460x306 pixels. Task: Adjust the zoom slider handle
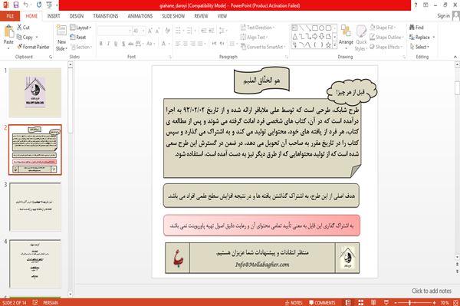409,303
